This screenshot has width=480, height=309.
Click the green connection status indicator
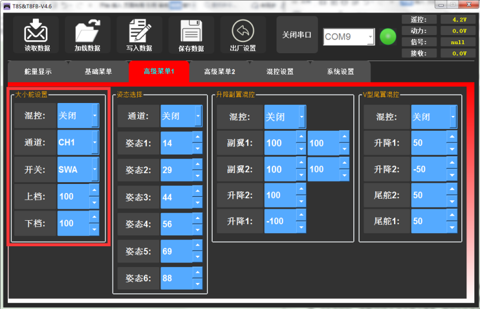(x=388, y=36)
